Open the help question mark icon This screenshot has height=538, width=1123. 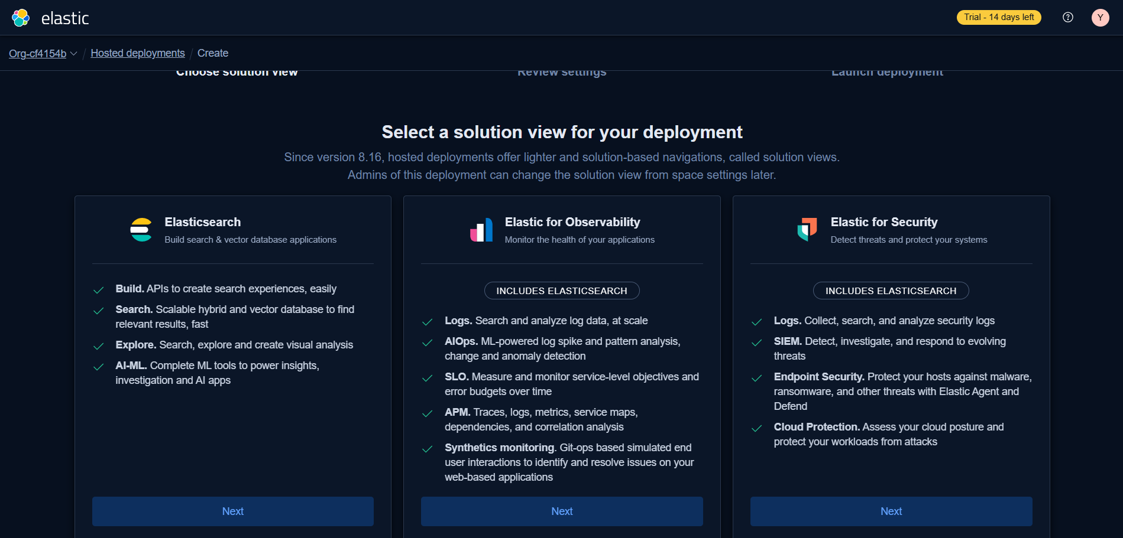pyautogui.click(x=1068, y=17)
